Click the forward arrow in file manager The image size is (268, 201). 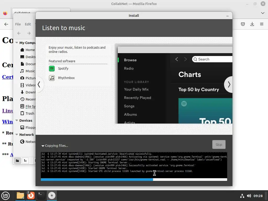(29, 33)
